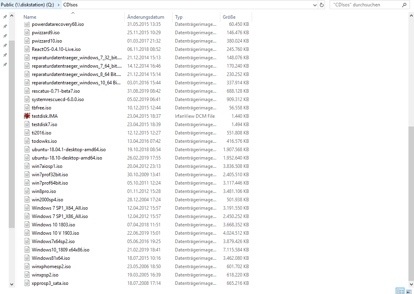Click the disc image icon of pwizzard9.iso
The image size is (414, 294).
click(x=27, y=33)
